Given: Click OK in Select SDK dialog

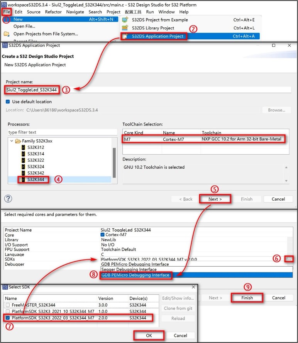Looking at the screenshot, I should pos(149,335).
